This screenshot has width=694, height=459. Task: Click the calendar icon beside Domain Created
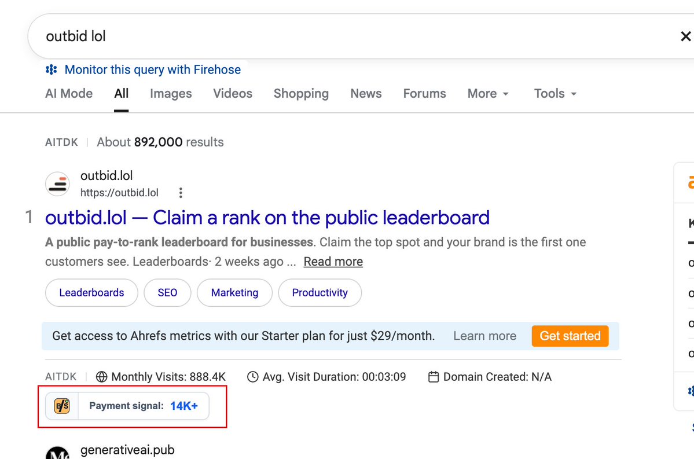pyautogui.click(x=434, y=377)
